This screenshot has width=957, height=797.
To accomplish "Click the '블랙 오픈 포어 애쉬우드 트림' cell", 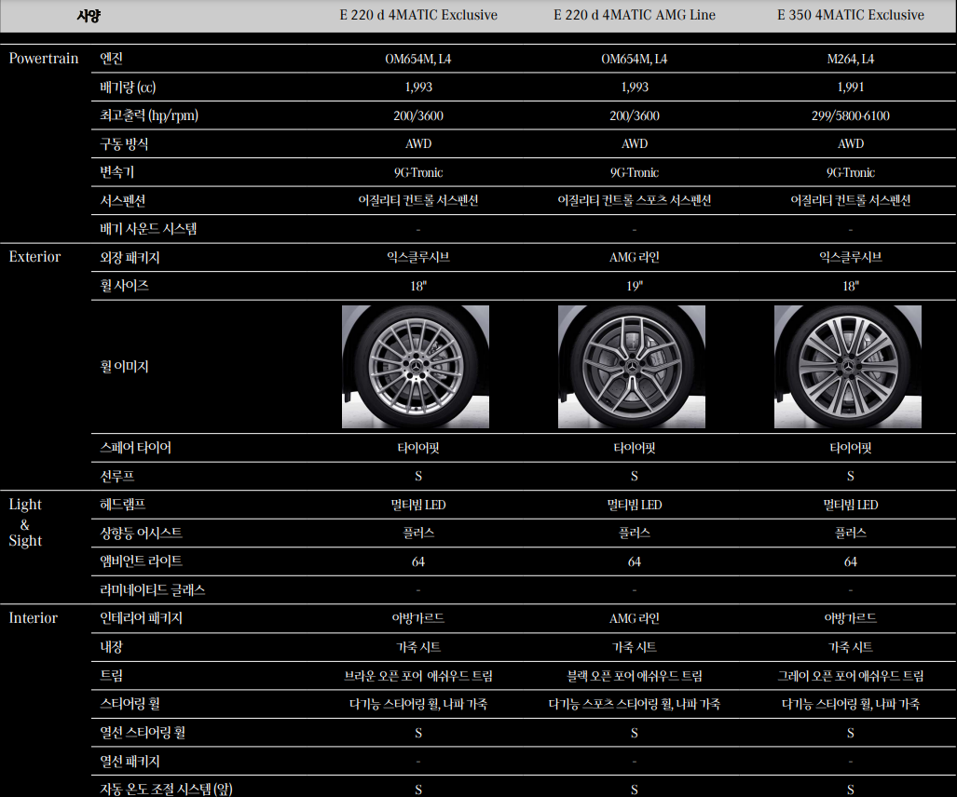I will coord(635,676).
